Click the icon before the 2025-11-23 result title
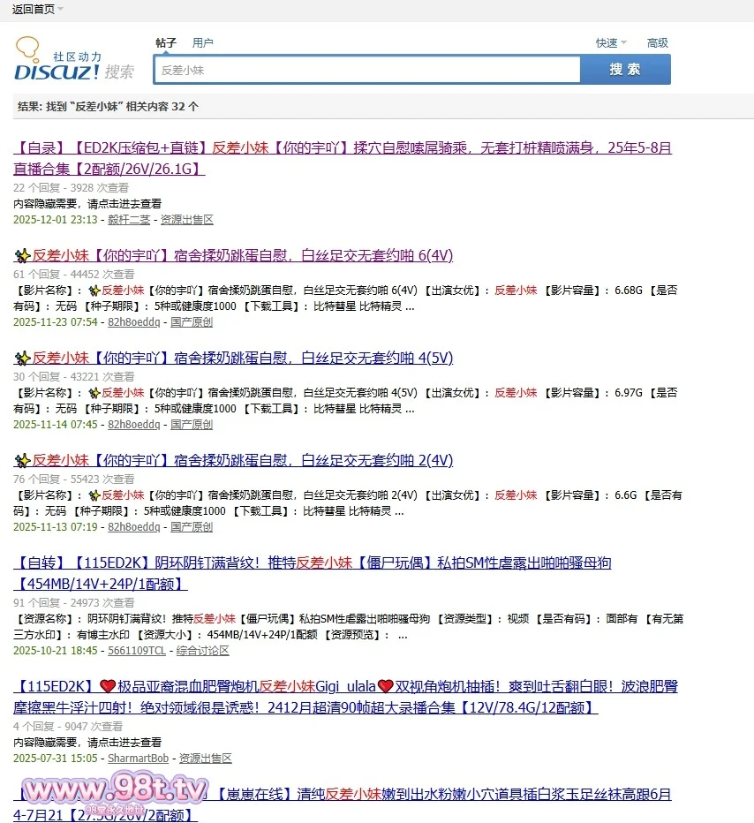The image size is (754, 823). click(x=22, y=256)
